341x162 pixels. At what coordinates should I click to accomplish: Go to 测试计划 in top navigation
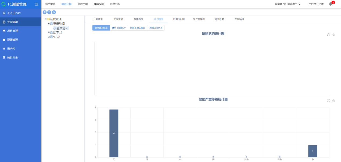66,4
